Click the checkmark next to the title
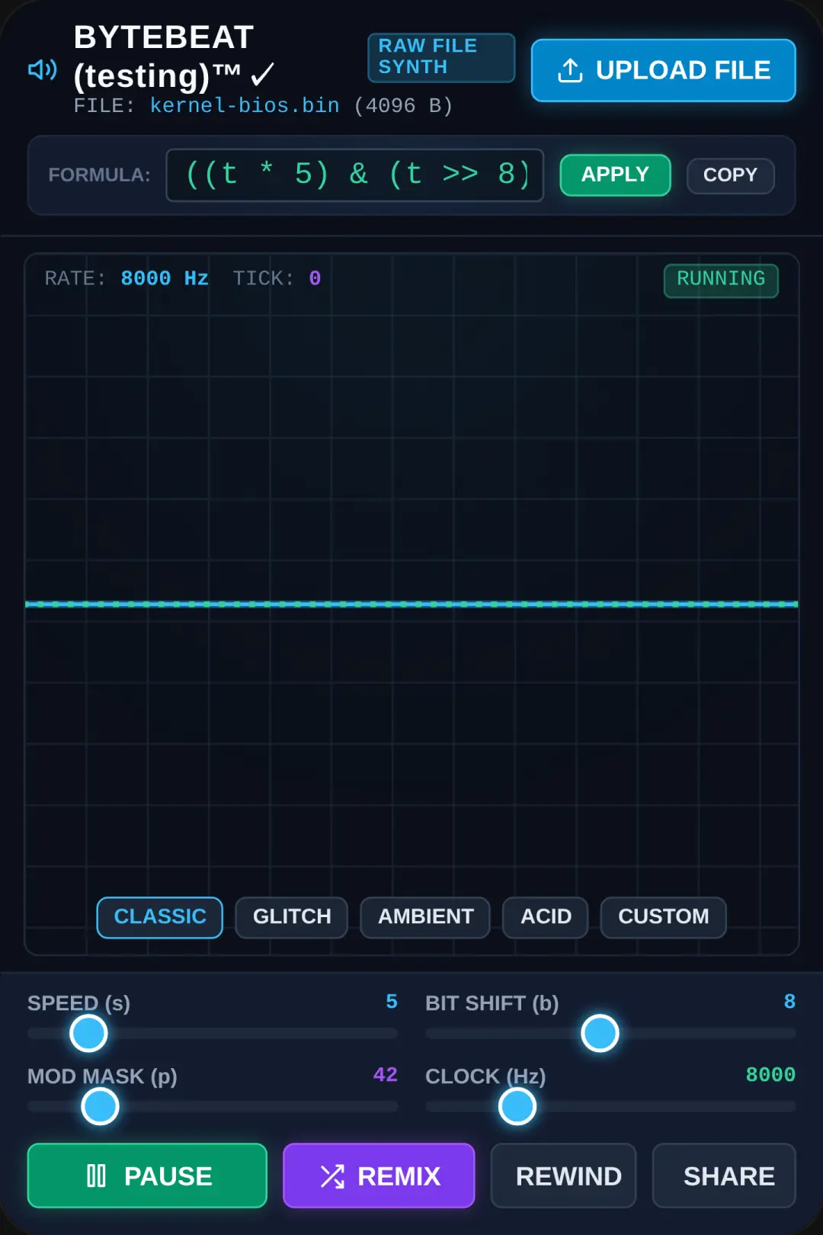The image size is (823, 1235). tap(263, 75)
